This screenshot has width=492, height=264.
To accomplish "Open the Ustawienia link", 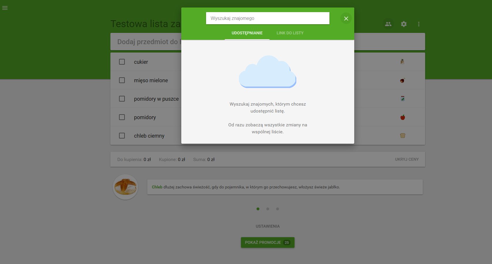I will (268, 226).
